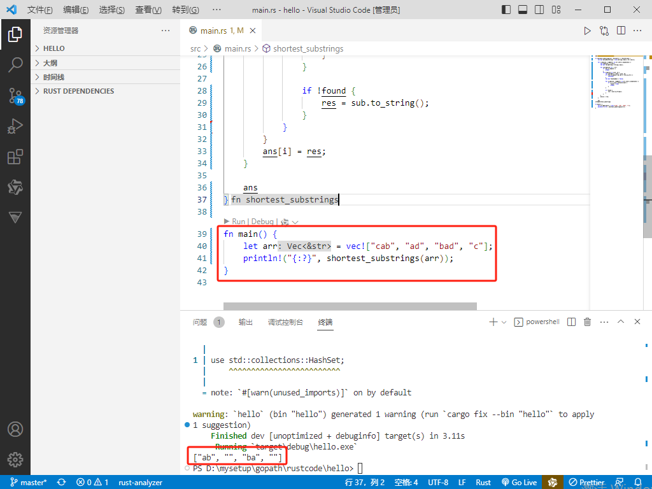Click the run file play icon
Viewport: 652px width, 489px height.
(587, 31)
